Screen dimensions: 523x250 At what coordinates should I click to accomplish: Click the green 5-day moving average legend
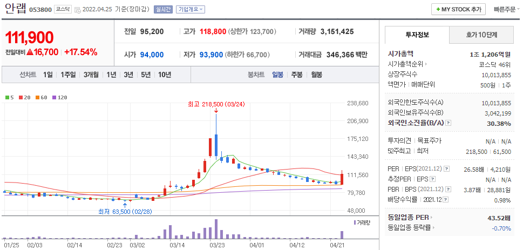click(9, 98)
